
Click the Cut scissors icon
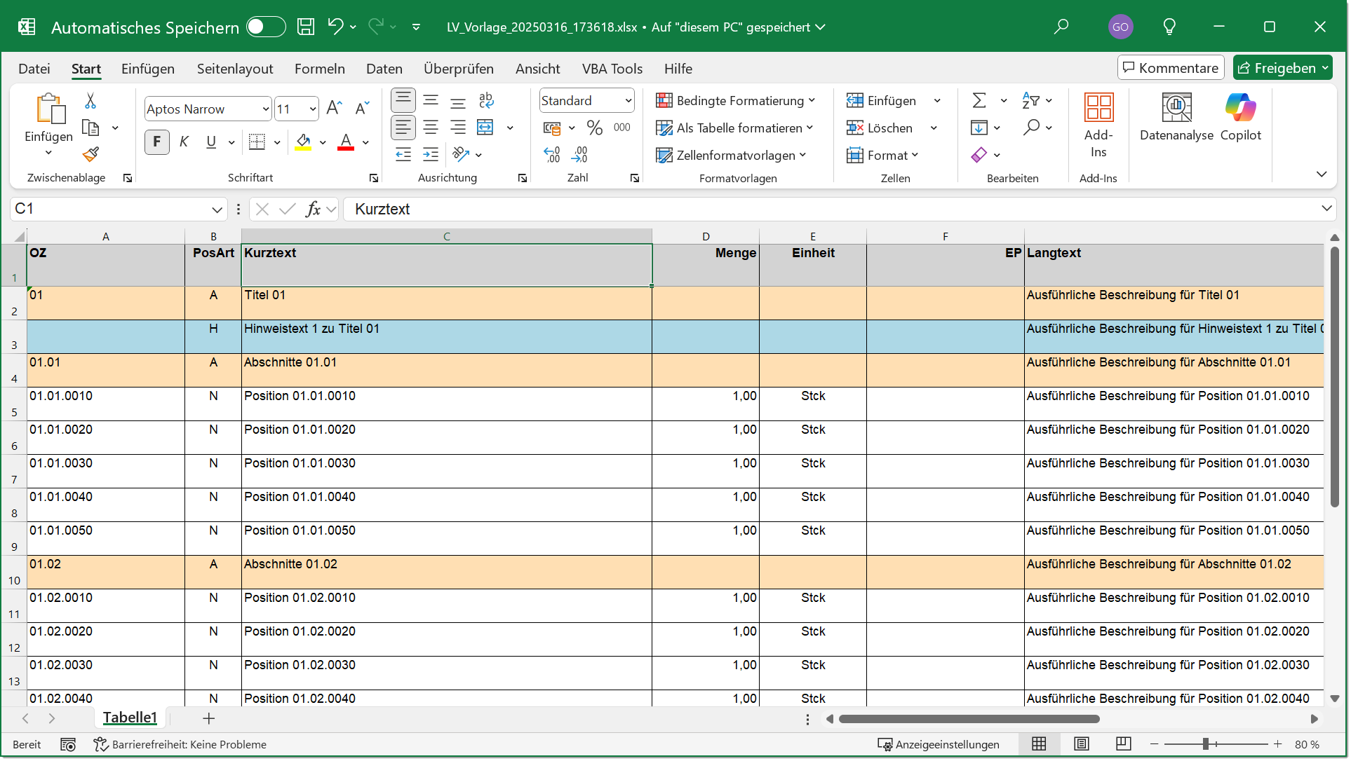(90, 101)
